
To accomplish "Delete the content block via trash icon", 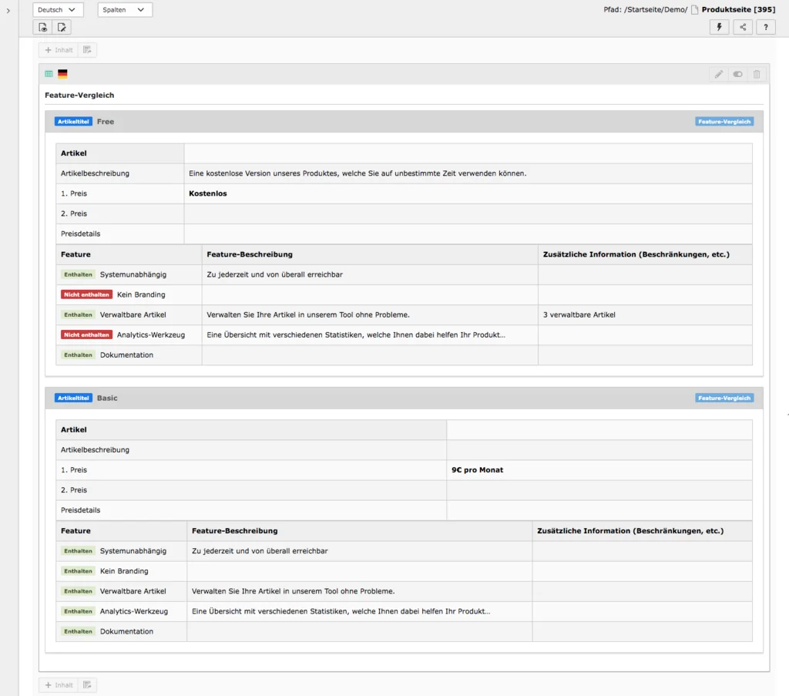I will [756, 74].
